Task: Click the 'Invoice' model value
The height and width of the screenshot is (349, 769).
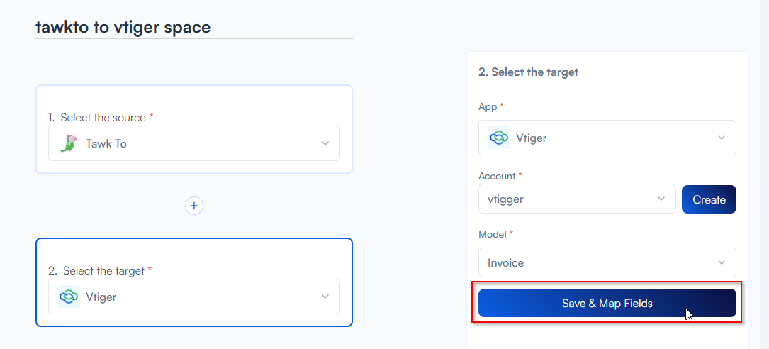Action: pos(506,262)
